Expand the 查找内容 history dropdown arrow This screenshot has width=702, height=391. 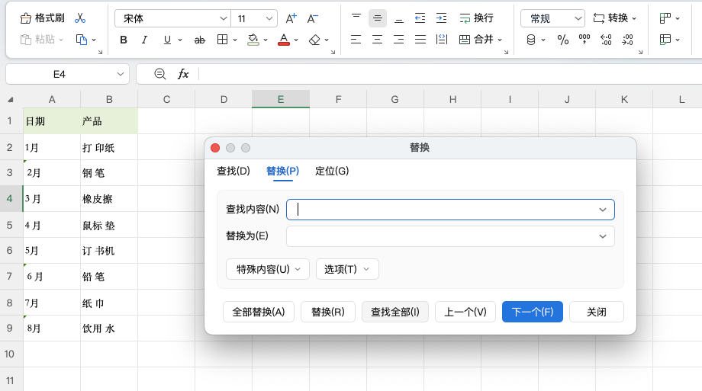tap(603, 210)
